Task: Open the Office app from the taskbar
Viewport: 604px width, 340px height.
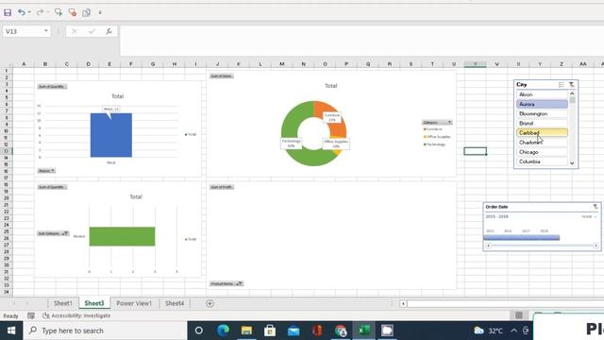Action: click(317, 331)
